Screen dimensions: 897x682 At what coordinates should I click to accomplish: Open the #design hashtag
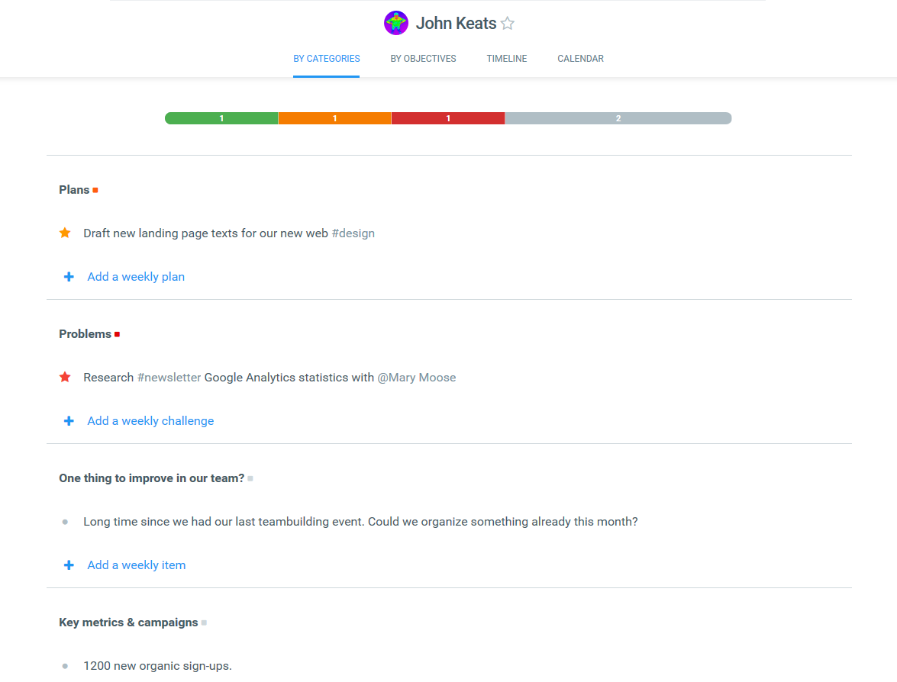click(x=353, y=233)
